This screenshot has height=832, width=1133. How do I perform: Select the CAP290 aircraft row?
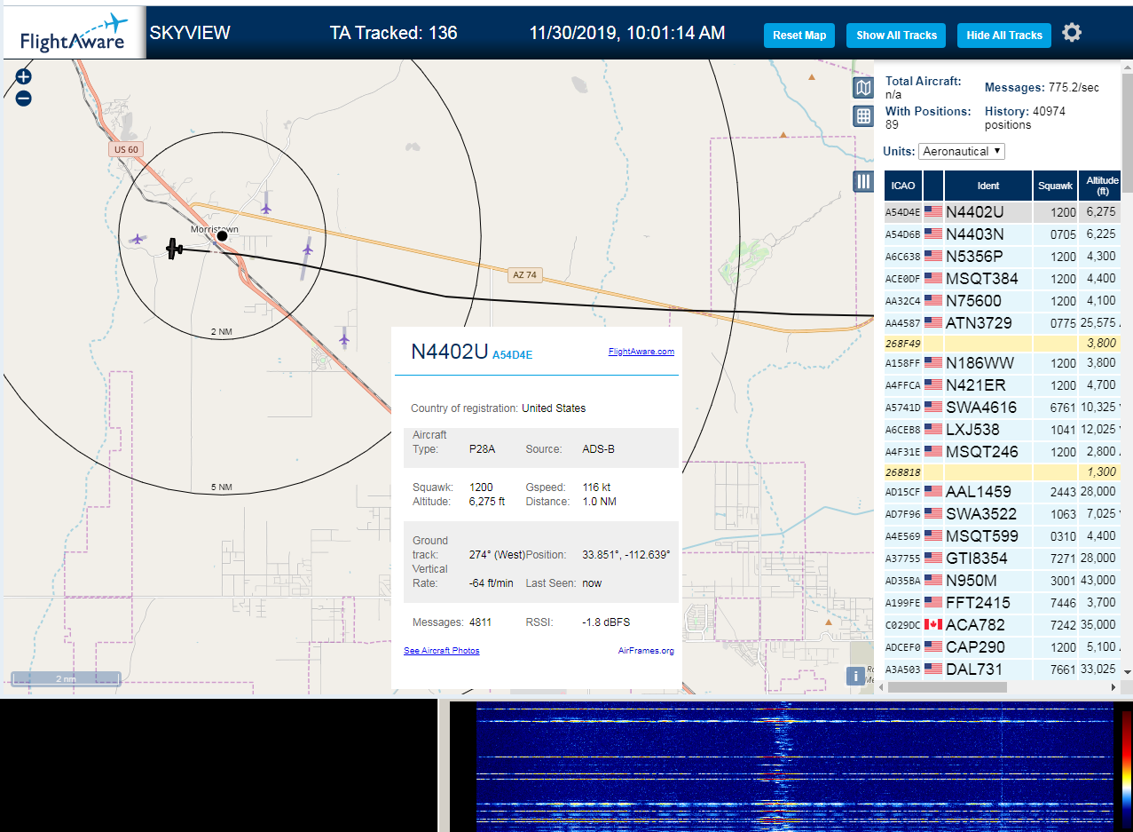pos(1003,647)
